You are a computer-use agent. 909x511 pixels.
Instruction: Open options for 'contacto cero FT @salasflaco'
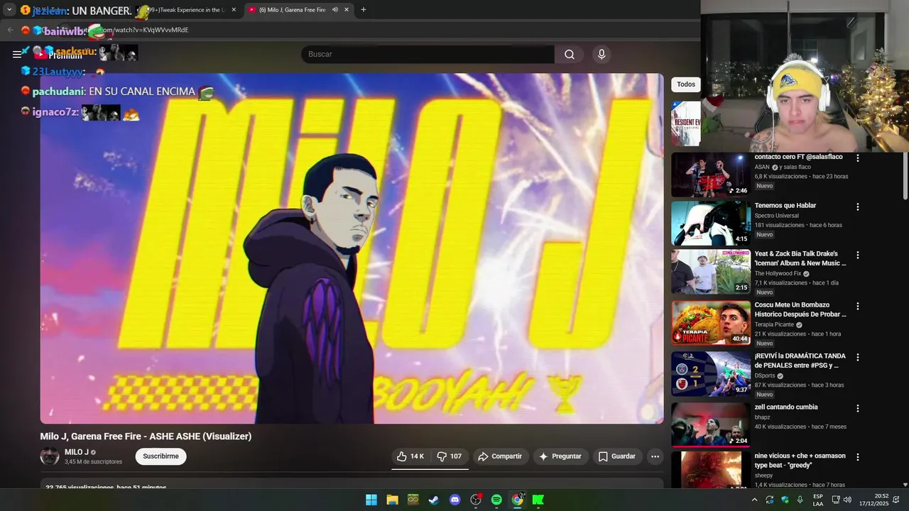858,158
